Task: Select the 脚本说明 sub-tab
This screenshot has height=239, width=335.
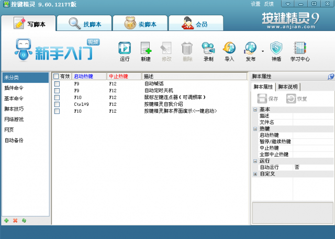Action: 288,87
